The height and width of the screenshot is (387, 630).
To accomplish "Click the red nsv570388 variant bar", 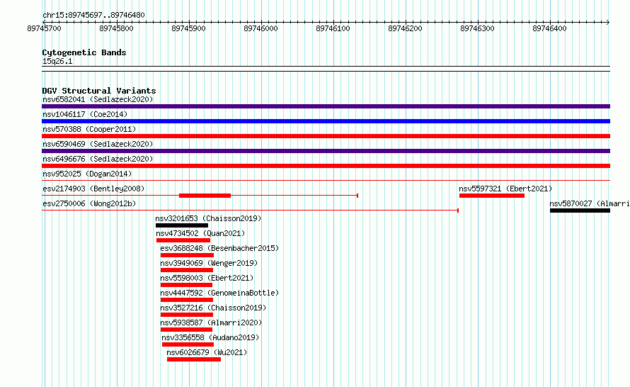I will coord(326,136).
